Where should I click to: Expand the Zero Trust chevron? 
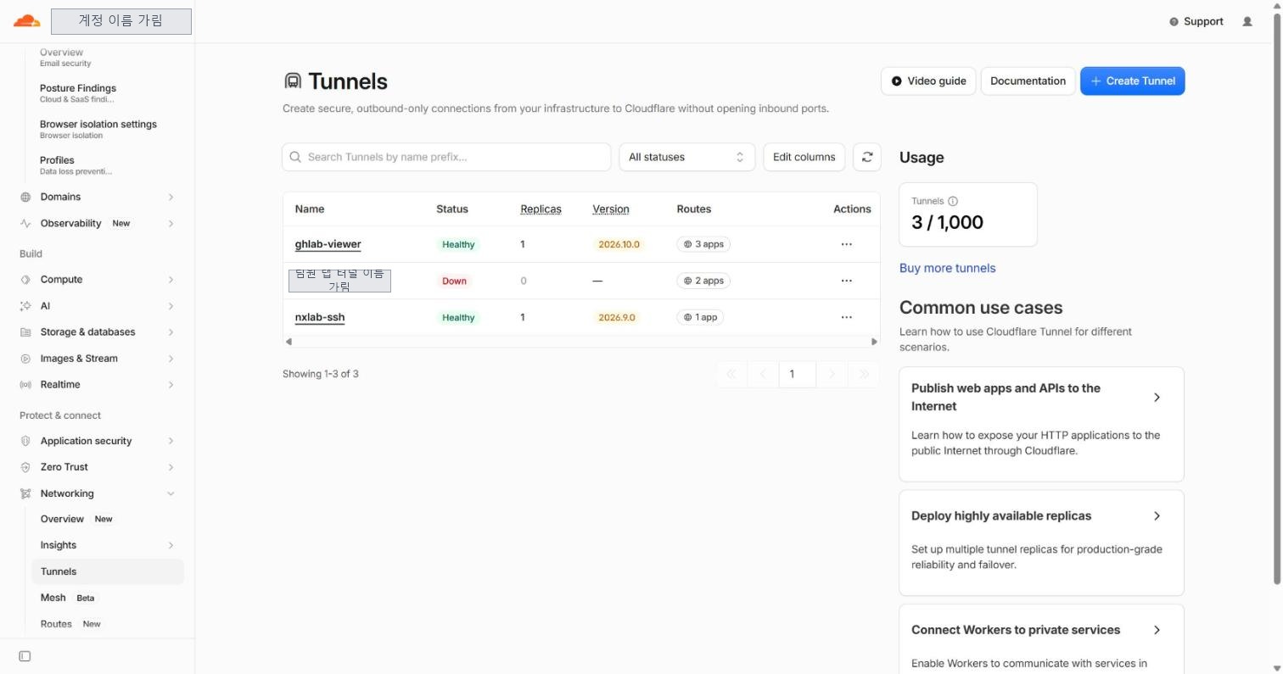click(171, 467)
